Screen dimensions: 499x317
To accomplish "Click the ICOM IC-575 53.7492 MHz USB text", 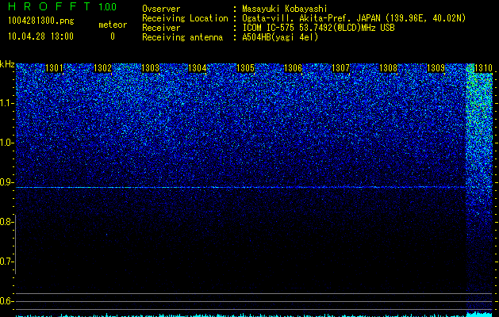I will (x=318, y=28).
